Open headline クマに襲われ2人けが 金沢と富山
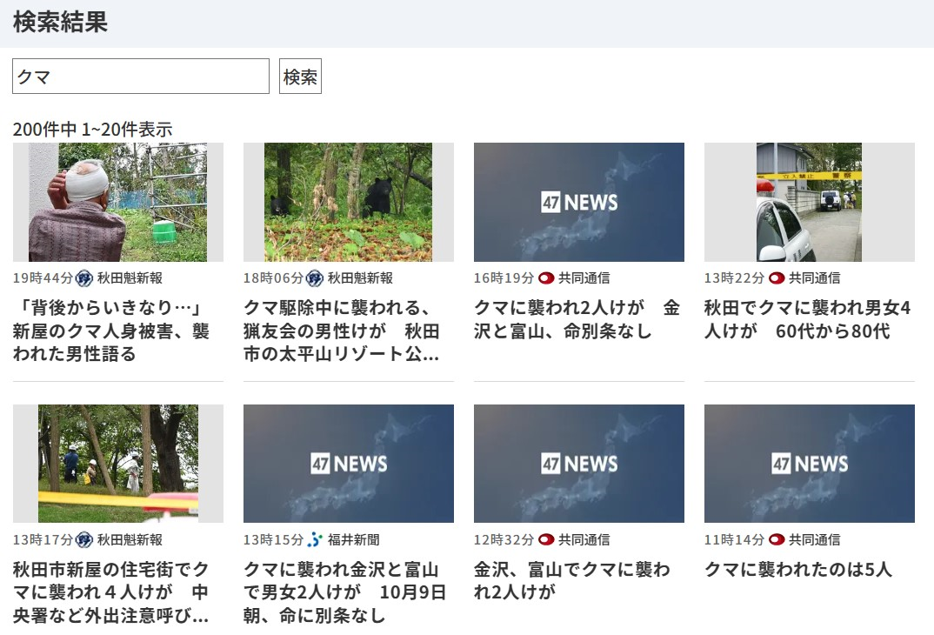Viewport: 934px width, 635px height. coord(577,319)
